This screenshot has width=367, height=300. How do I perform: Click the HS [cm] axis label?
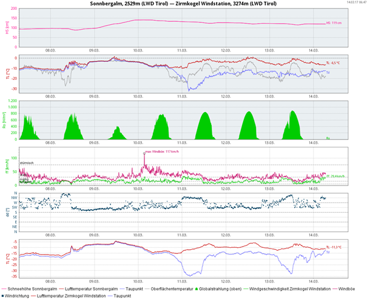point(7,28)
